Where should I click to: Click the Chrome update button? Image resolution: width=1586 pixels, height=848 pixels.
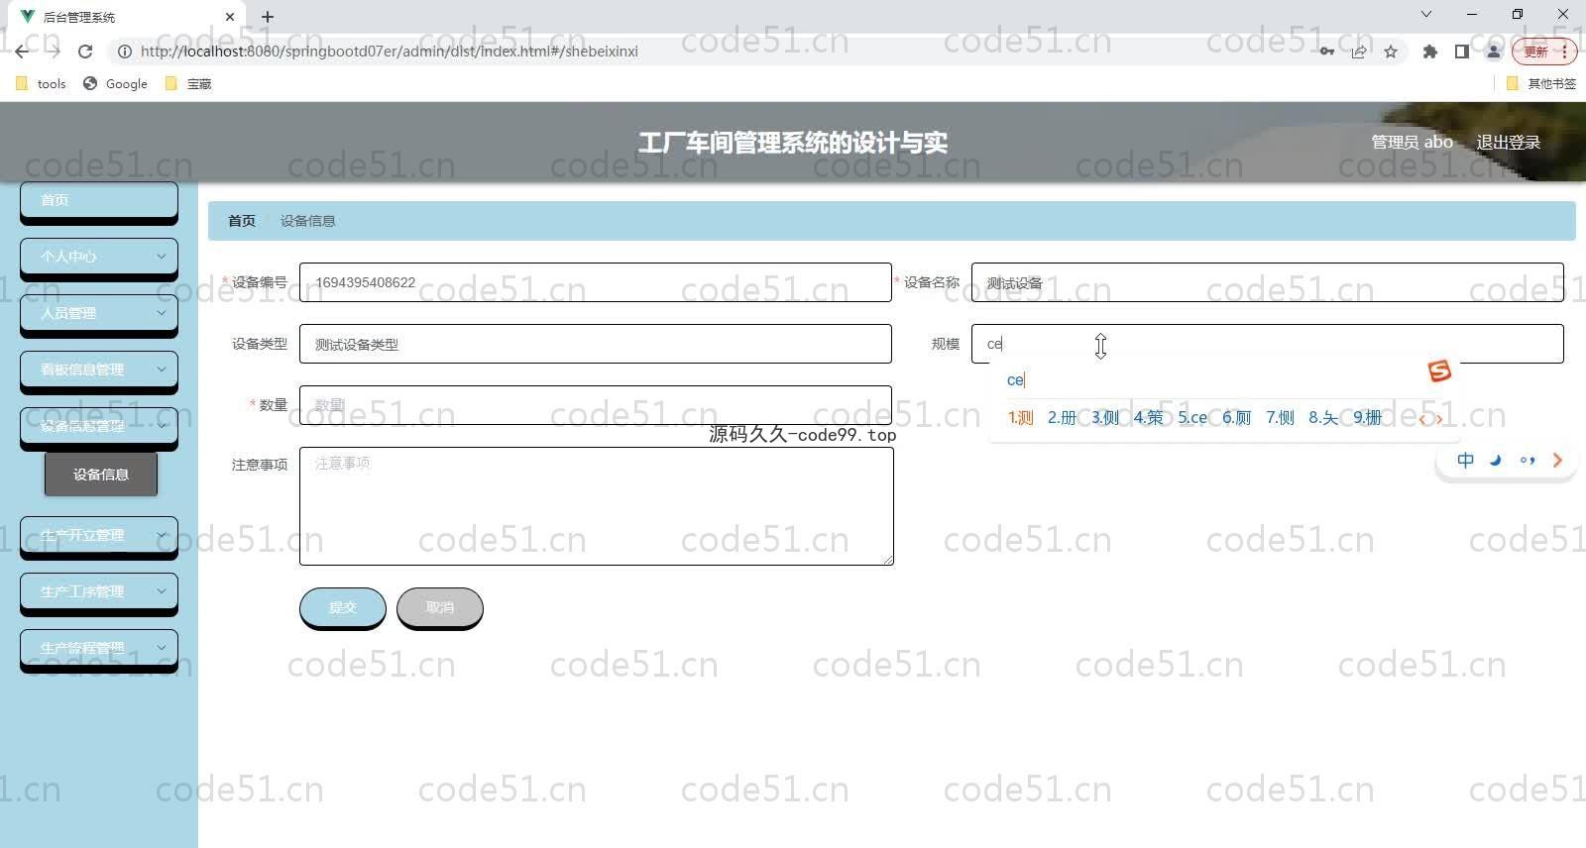[x=1536, y=52]
